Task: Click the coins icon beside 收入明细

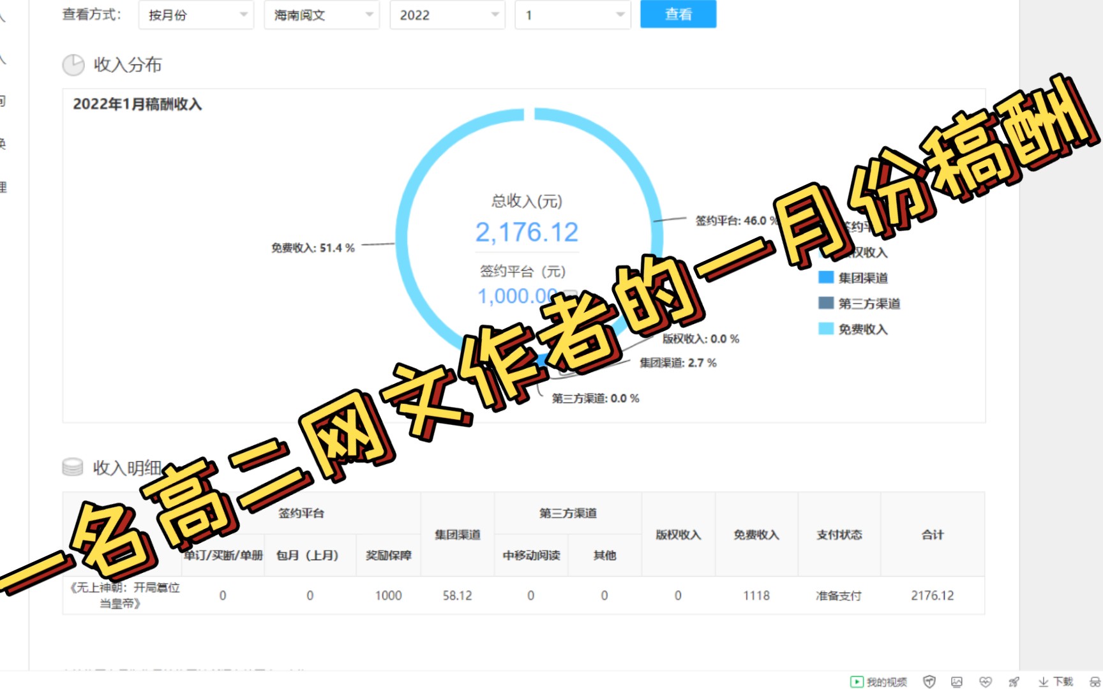Action: (x=73, y=467)
